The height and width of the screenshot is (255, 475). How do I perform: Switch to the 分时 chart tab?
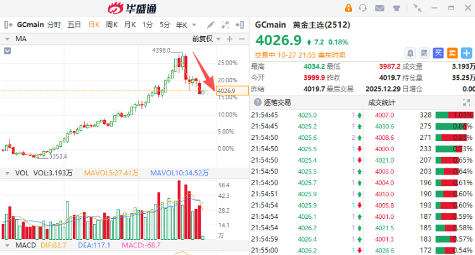[x=54, y=25]
